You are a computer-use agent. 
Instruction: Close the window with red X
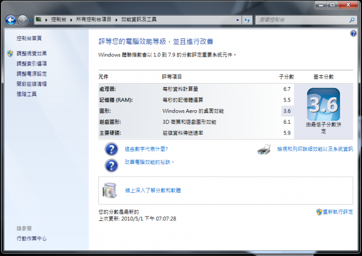click(348, 5)
